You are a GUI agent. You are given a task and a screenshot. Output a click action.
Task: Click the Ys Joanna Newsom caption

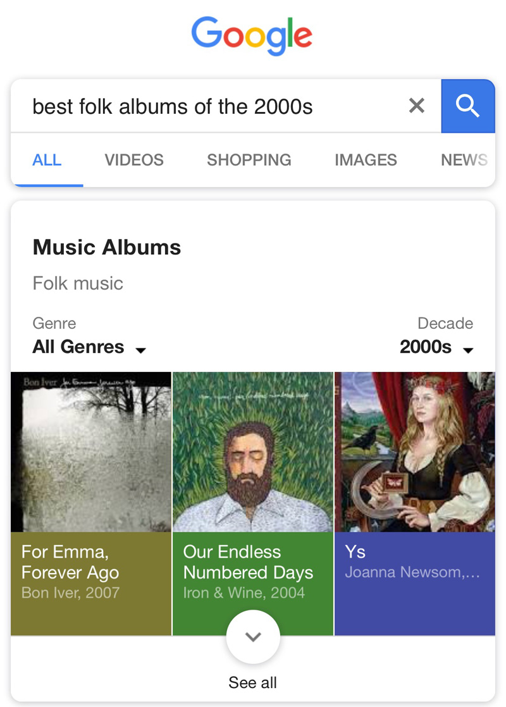[x=412, y=562]
